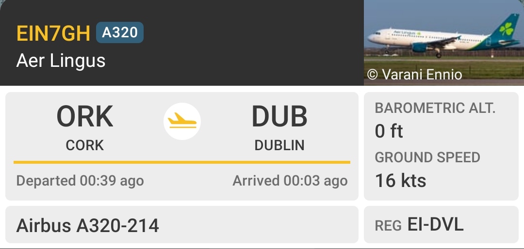Select registration EI-DVL
The image size is (524, 249).
click(x=435, y=224)
